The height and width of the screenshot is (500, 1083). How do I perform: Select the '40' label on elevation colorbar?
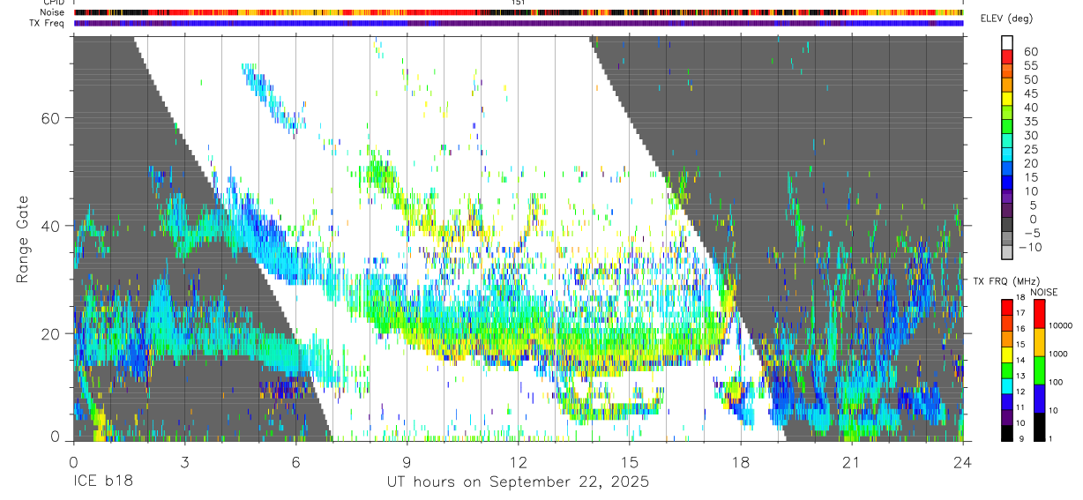point(1030,108)
